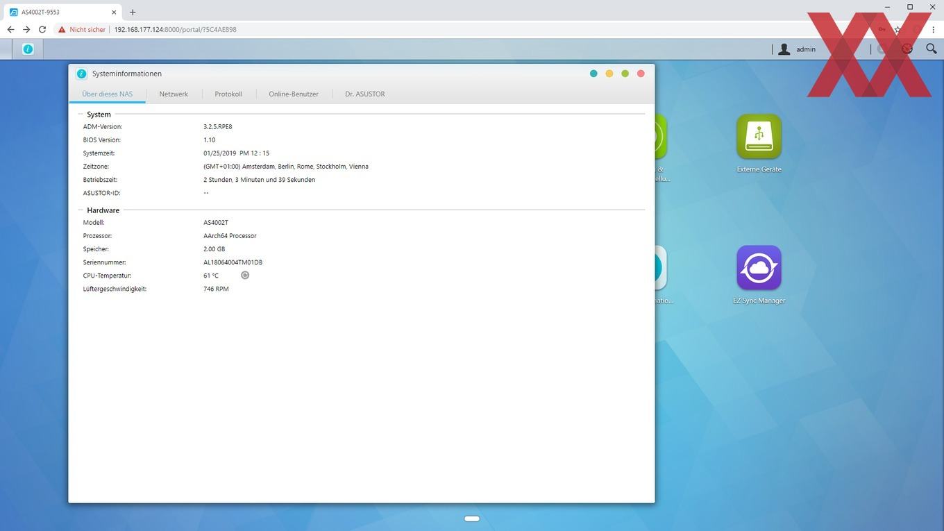Open the ADM search magnifier

click(x=932, y=49)
